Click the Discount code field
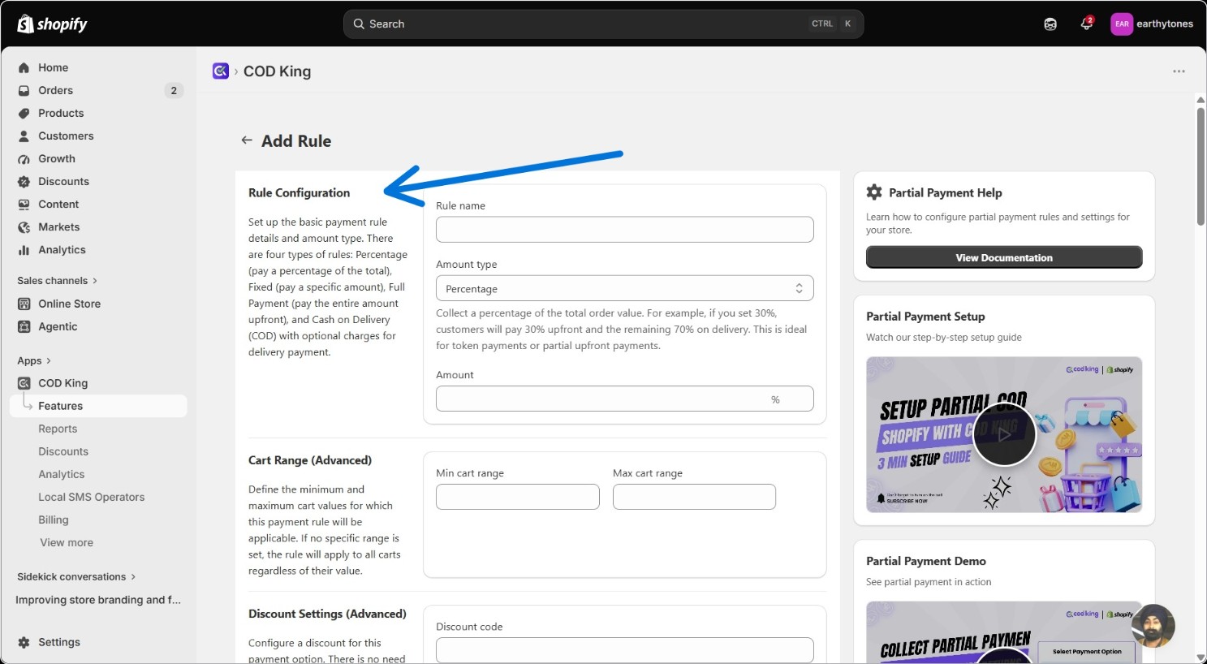The image size is (1207, 664). click(625, 649)
